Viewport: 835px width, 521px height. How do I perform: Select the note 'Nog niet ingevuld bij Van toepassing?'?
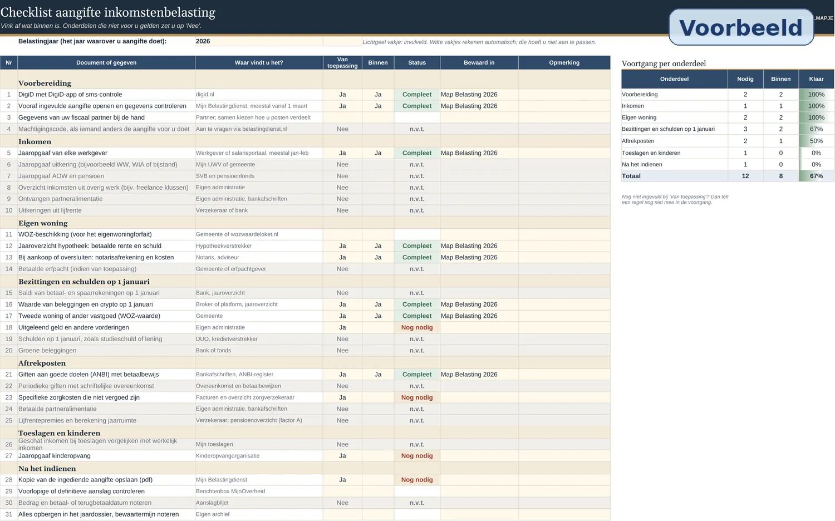(675, 199)
